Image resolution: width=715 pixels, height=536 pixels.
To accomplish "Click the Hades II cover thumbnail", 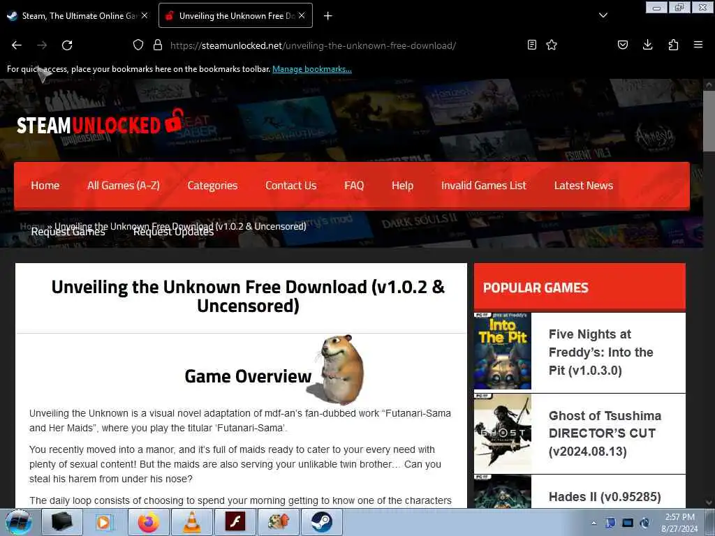I will (503, 491).
